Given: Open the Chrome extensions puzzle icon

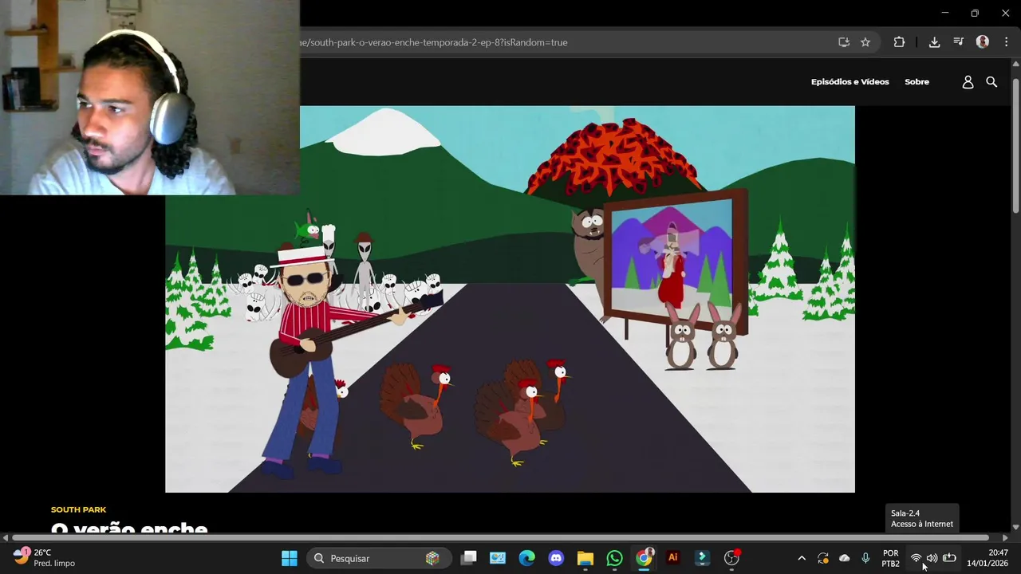Looking at the screenshot, I should click(x=899, y=42).
